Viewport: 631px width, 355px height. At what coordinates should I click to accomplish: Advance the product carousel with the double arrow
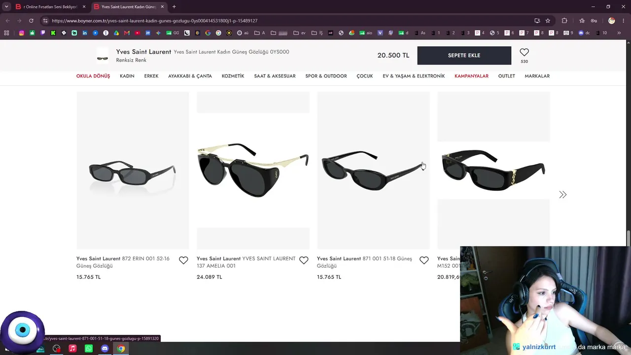(562, 195)
